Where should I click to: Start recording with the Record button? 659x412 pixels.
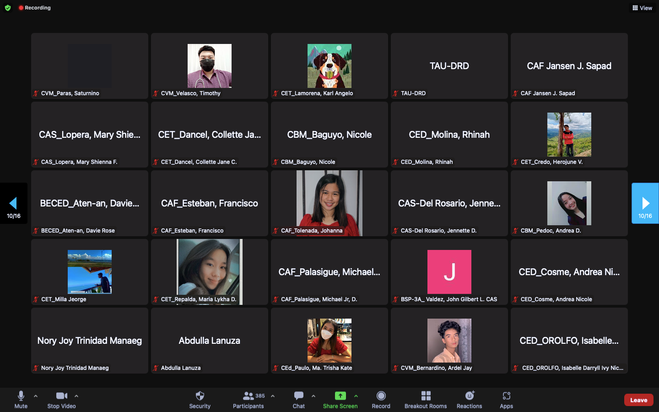(381, 399)
